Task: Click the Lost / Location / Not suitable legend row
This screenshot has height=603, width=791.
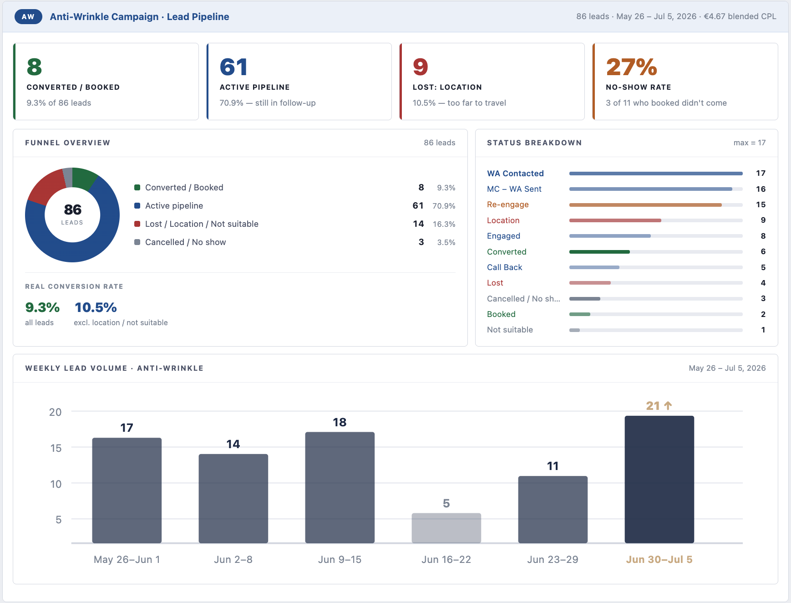Action: (x=295, y=224)
